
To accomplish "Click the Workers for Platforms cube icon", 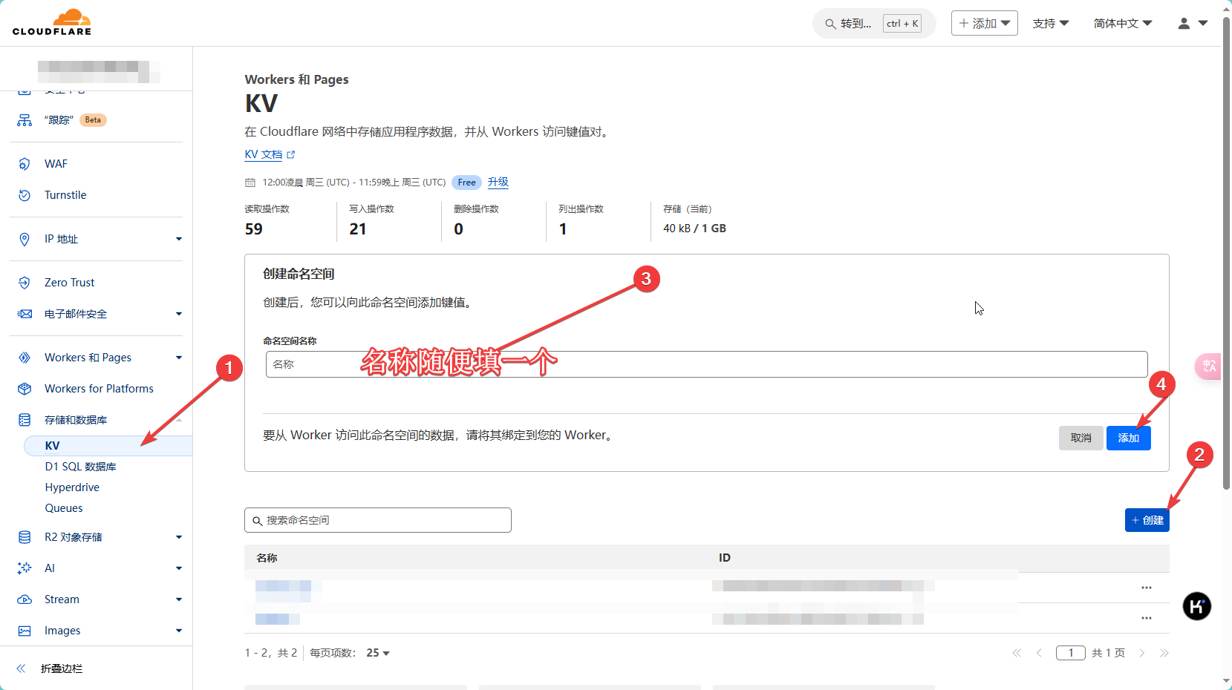I will coord(25,389).
